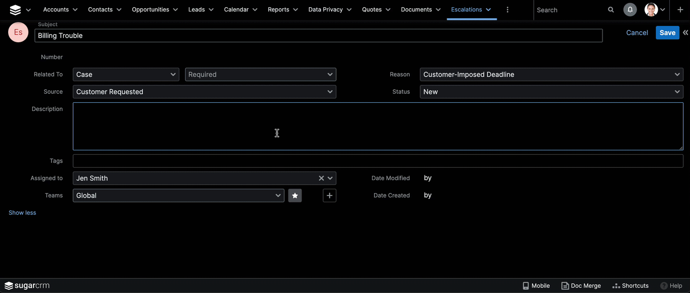Click the plus quick create icon
The image size is (690, 293).
(x=680, y=10)
